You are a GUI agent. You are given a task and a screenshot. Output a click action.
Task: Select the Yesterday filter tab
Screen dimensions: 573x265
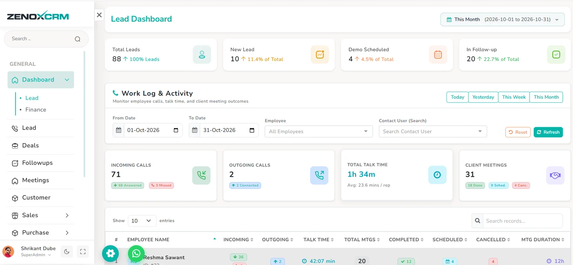click(483, 97)
